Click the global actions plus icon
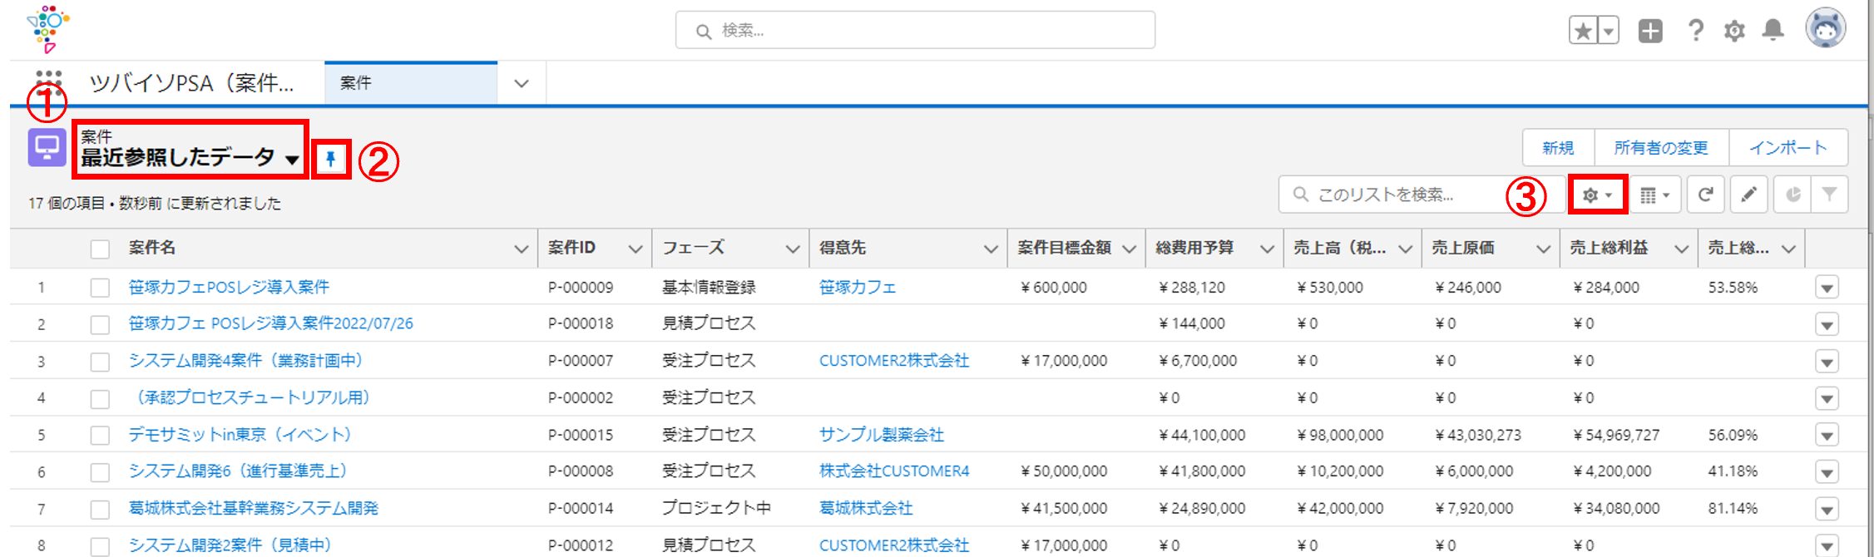Screen dimensions: 1874x557 pos(1650,31)
